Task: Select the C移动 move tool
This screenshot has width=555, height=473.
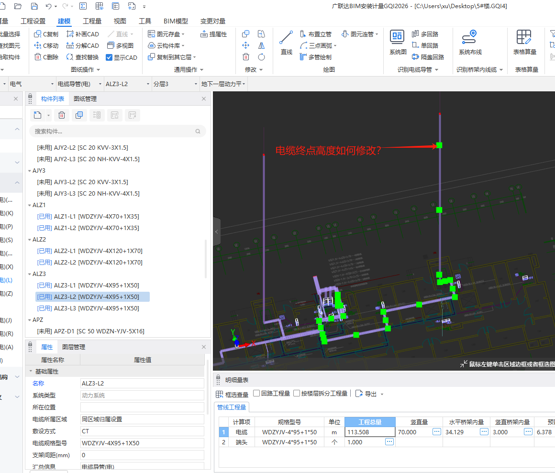Action: [x=46, y=45]
